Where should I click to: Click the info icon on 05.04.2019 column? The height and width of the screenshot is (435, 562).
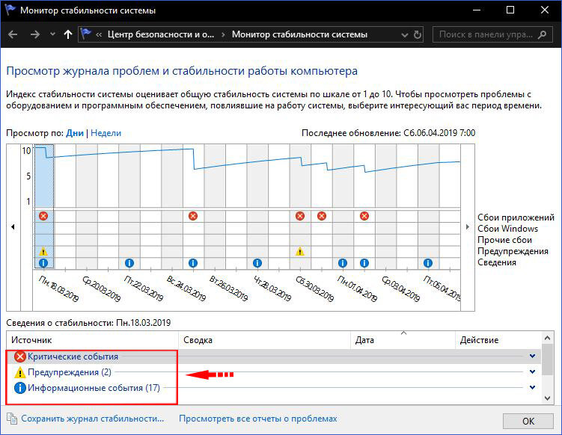point(428,263)
